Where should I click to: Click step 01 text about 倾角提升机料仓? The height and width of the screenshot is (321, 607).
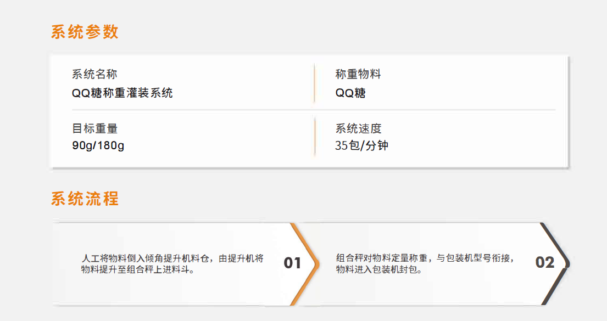tap(172, 264)
